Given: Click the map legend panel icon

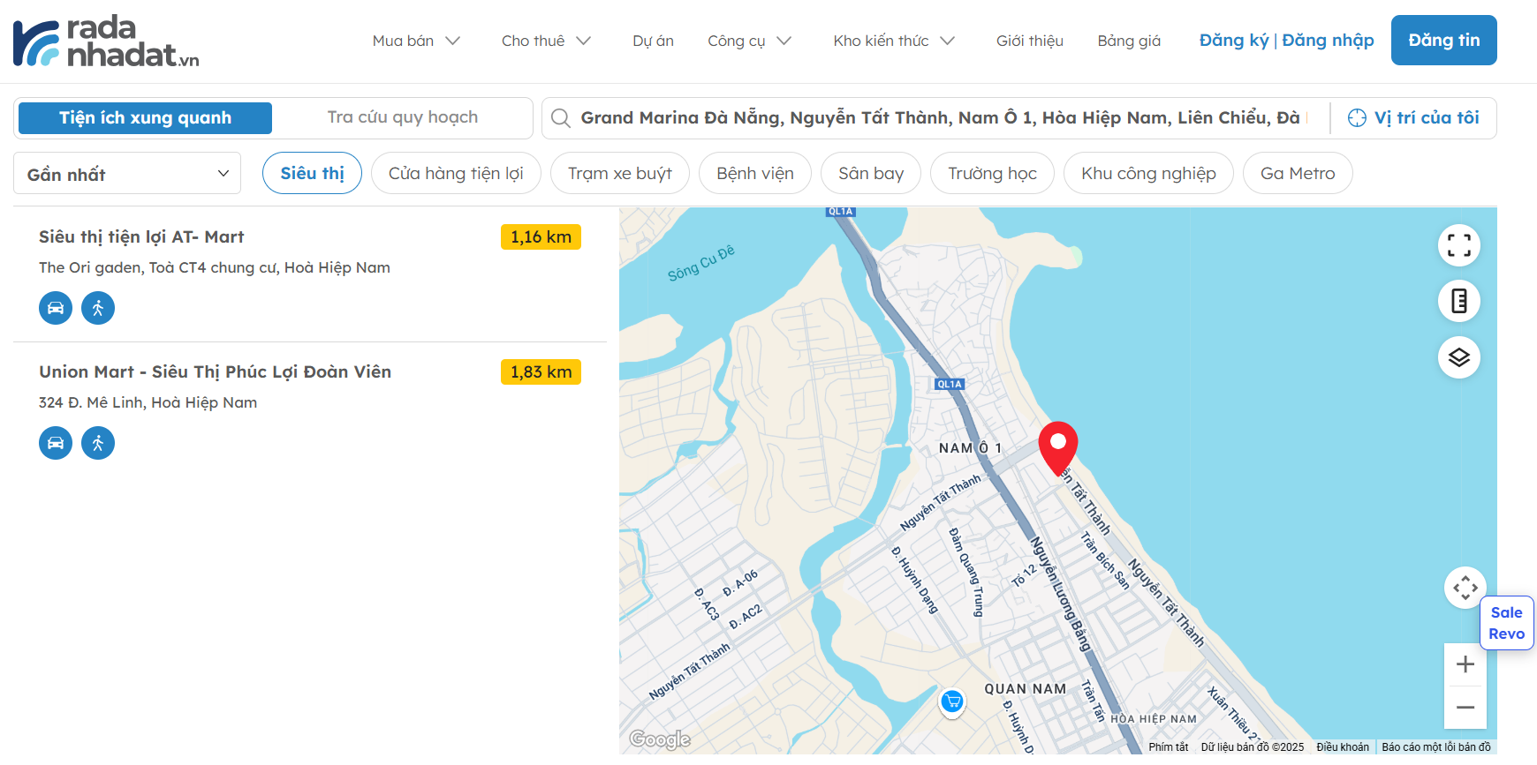Looking at the screenshot, I should pos(1458,302).
